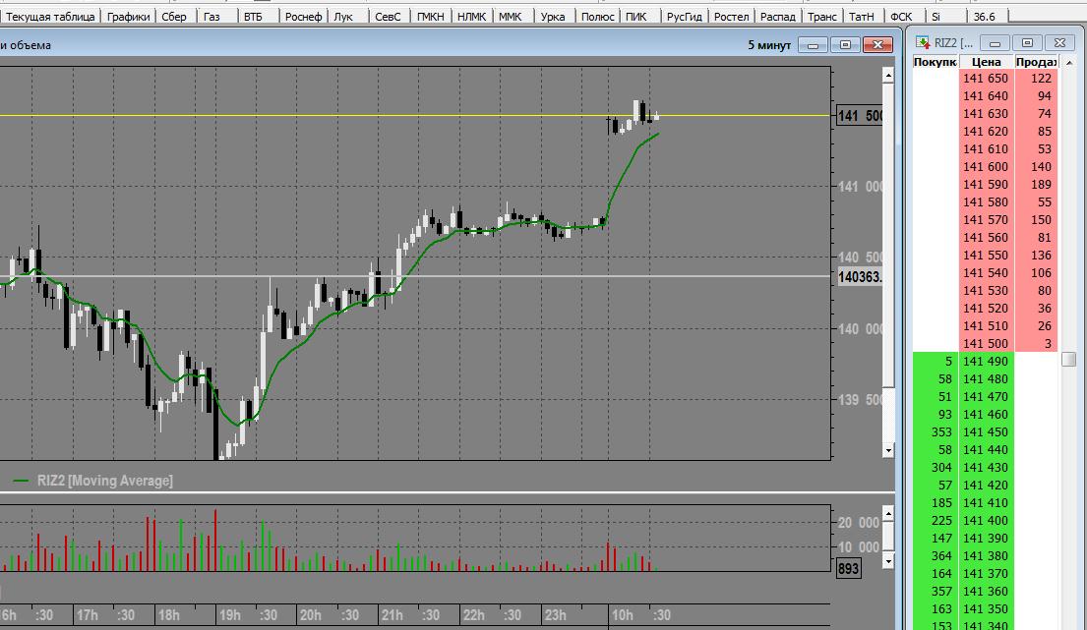Click the 140363 price level label

point(860,277)
